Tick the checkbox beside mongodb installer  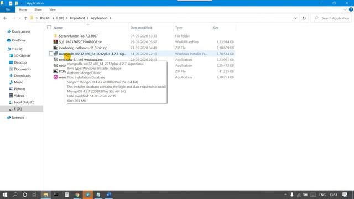tap(51, 54)
